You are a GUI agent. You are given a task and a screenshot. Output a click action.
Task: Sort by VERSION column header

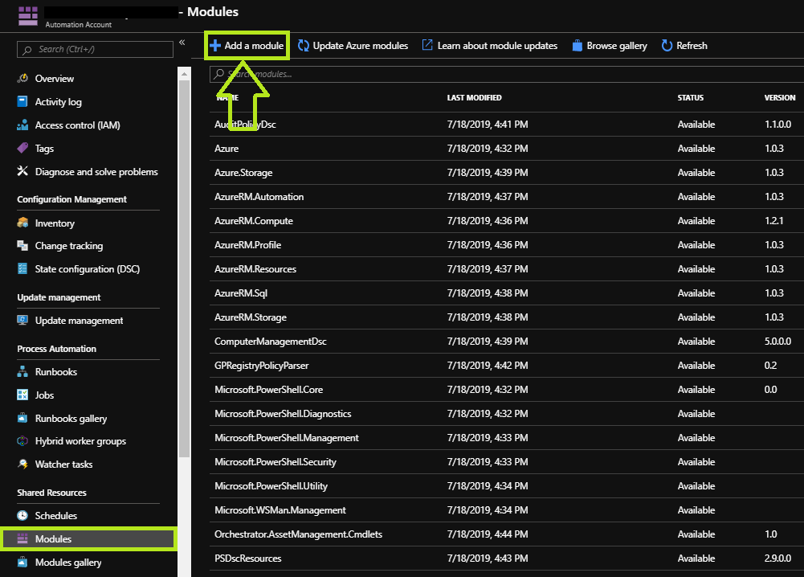(779, 97)
